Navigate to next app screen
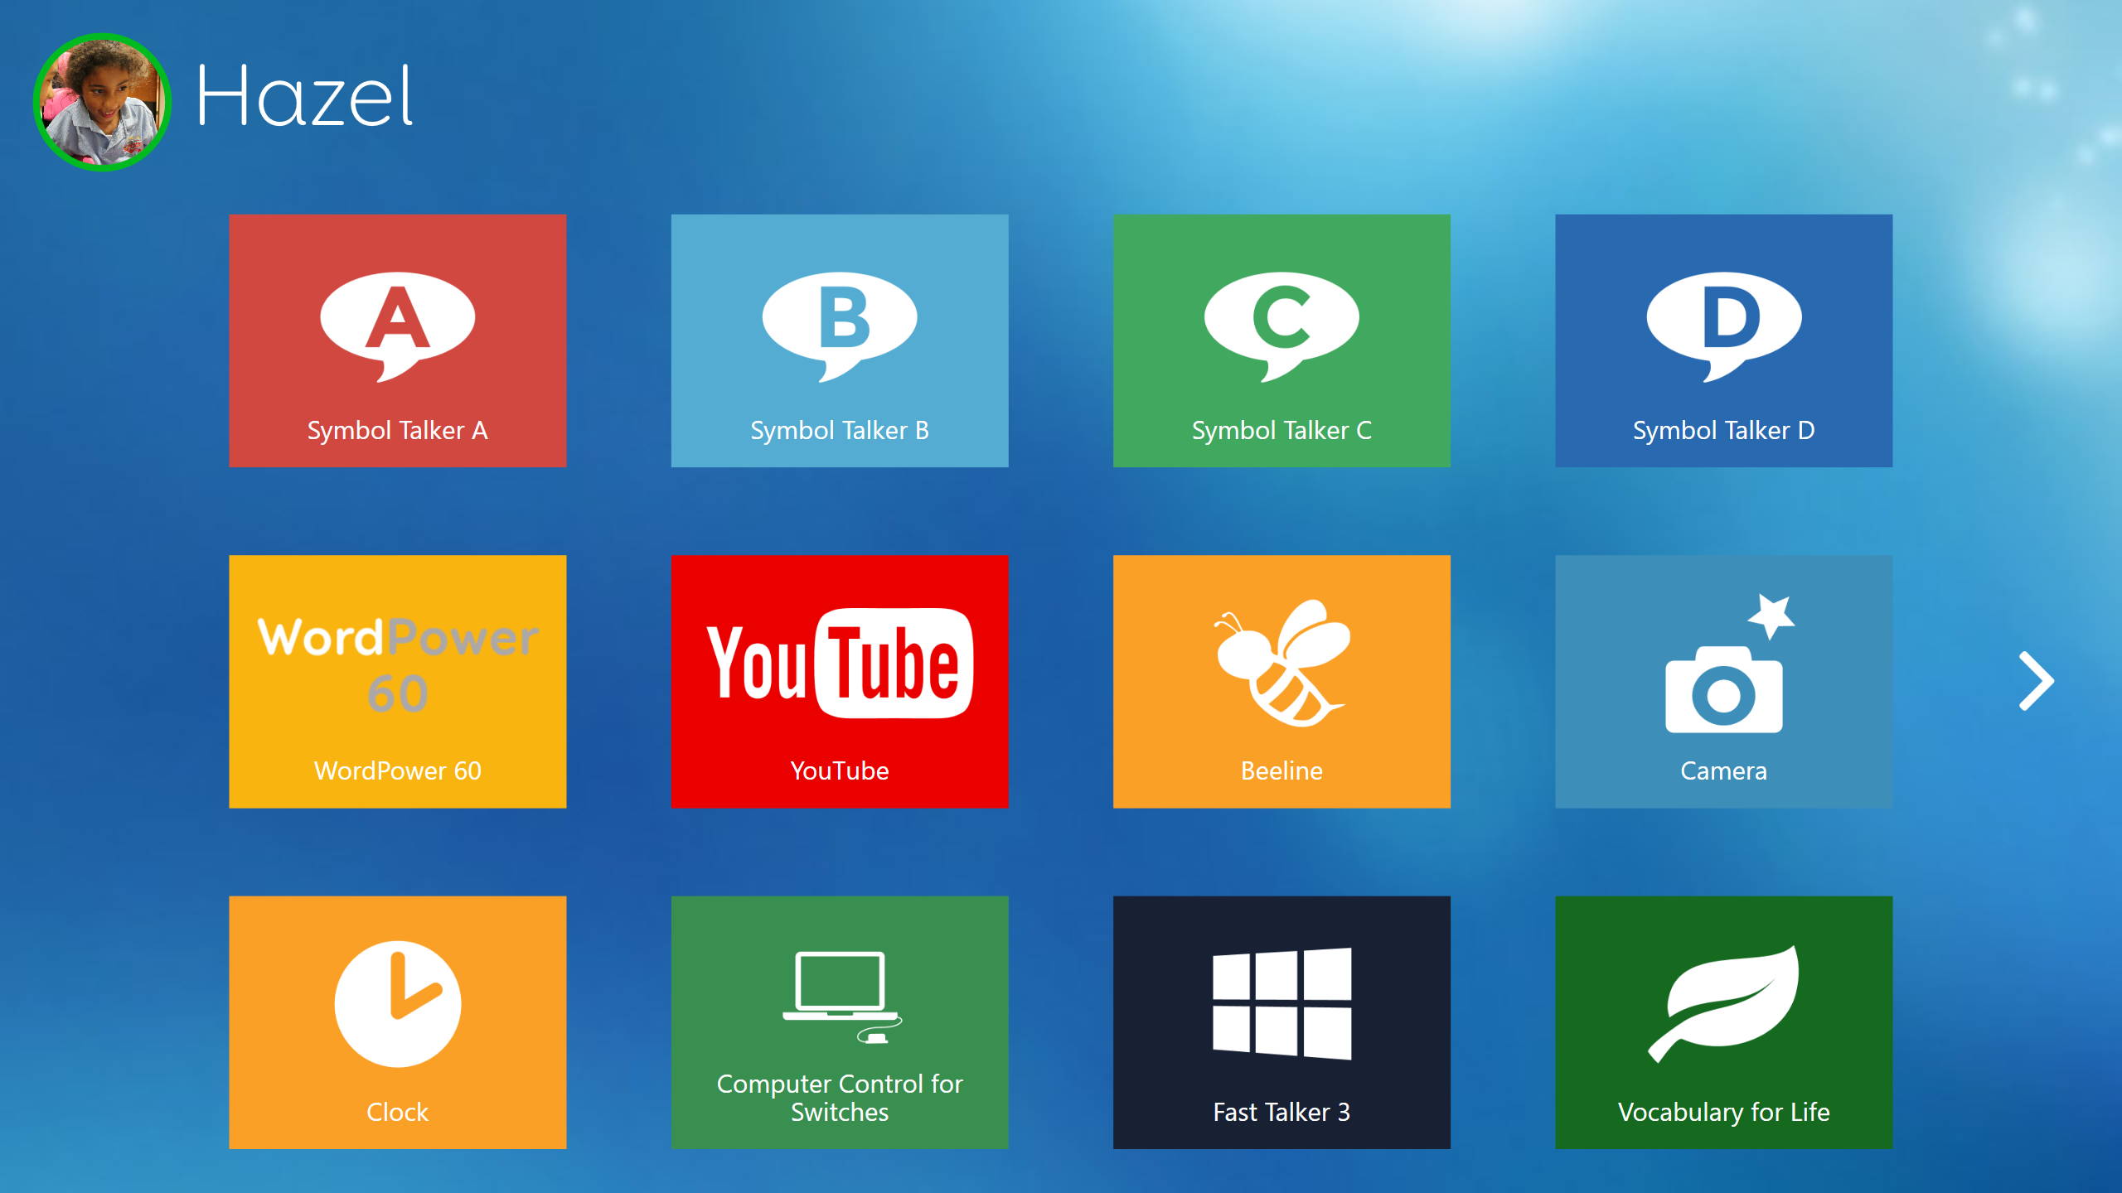Viewport: 2122px width, 1193px height. 2041,682
